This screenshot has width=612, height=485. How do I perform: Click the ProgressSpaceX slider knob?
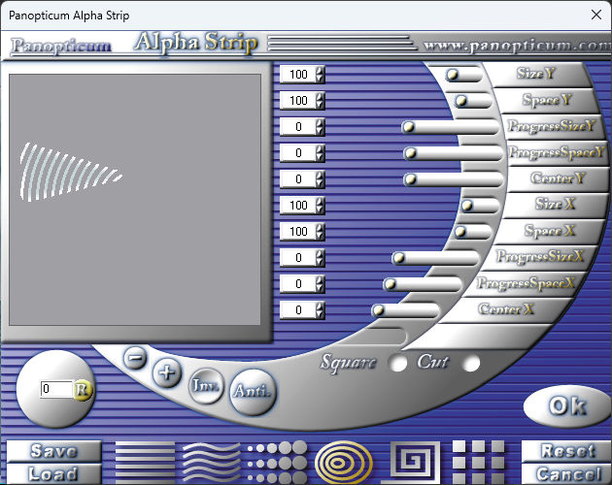click(x=390, y=284)
